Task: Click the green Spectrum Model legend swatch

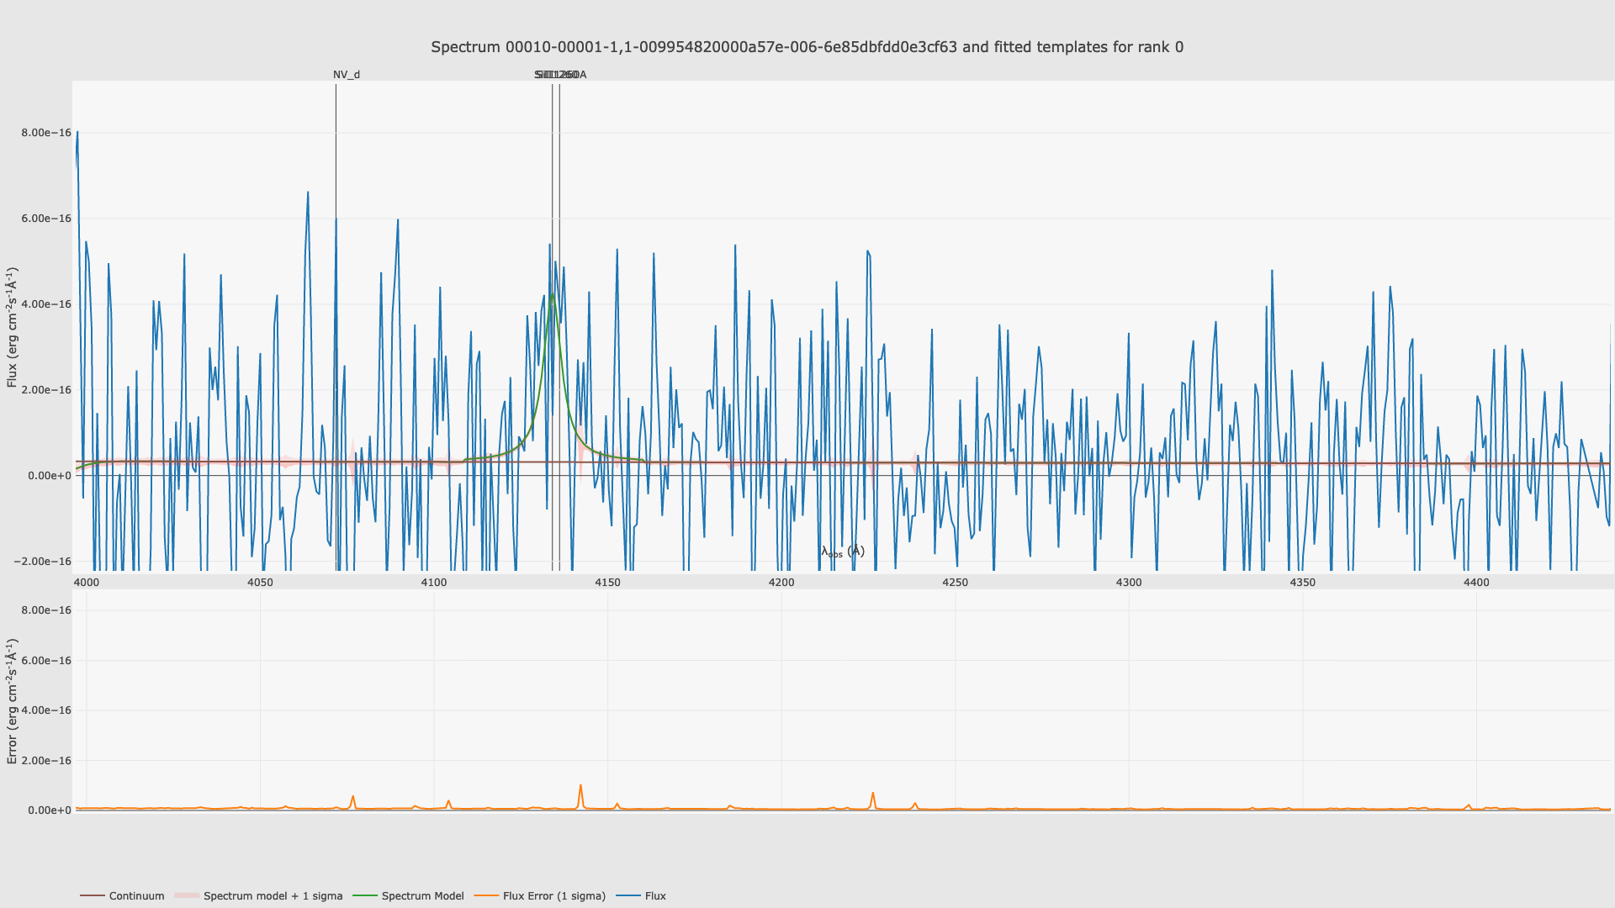Action: point(364,896)
